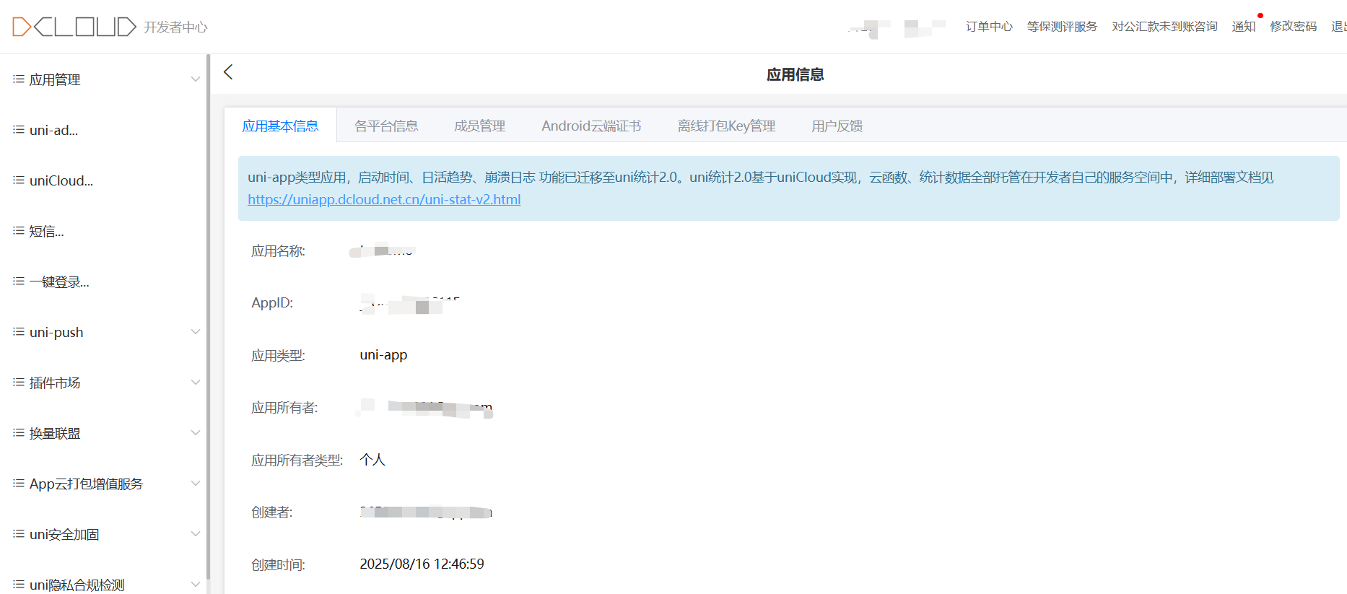Click the uni-app application type value
Image resolution: width=1347 pixels, height=594 pixels.
[383, 355]
